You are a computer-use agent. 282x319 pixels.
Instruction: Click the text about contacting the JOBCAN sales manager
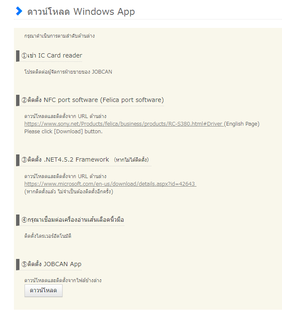coord(68,72)
